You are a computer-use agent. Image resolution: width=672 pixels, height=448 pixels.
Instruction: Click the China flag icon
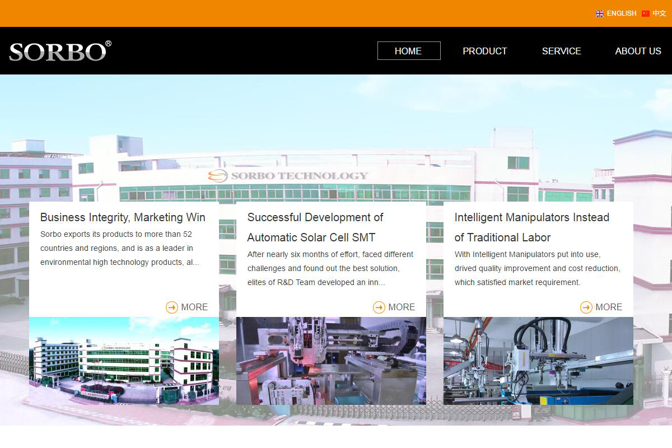(646, 13)
